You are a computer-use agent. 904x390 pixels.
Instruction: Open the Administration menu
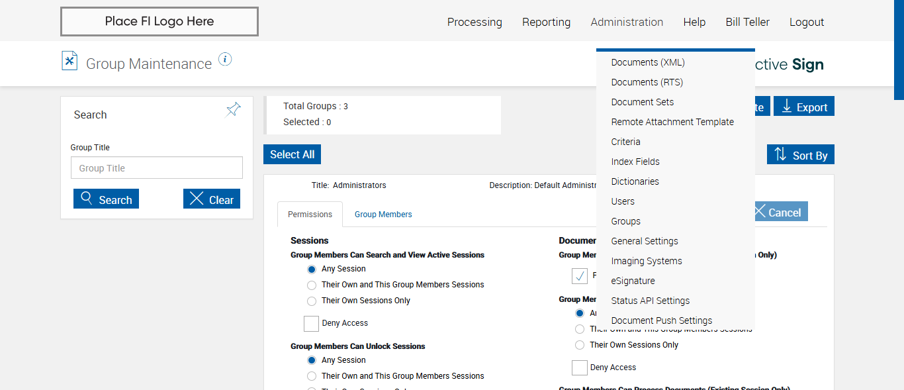tap(627, 22)
